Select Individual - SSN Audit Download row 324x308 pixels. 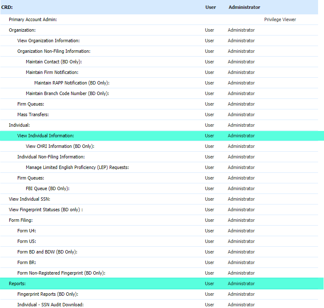click(50, 305)
